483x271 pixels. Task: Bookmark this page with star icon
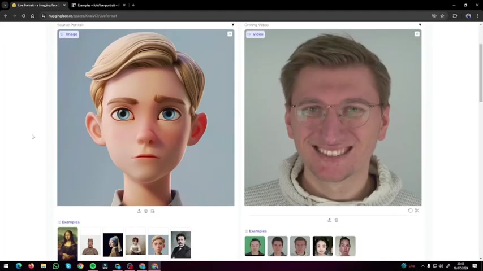[442, 16]
